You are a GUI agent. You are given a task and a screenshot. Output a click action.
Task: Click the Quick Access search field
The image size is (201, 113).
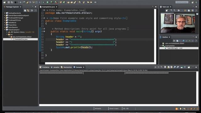182,2
